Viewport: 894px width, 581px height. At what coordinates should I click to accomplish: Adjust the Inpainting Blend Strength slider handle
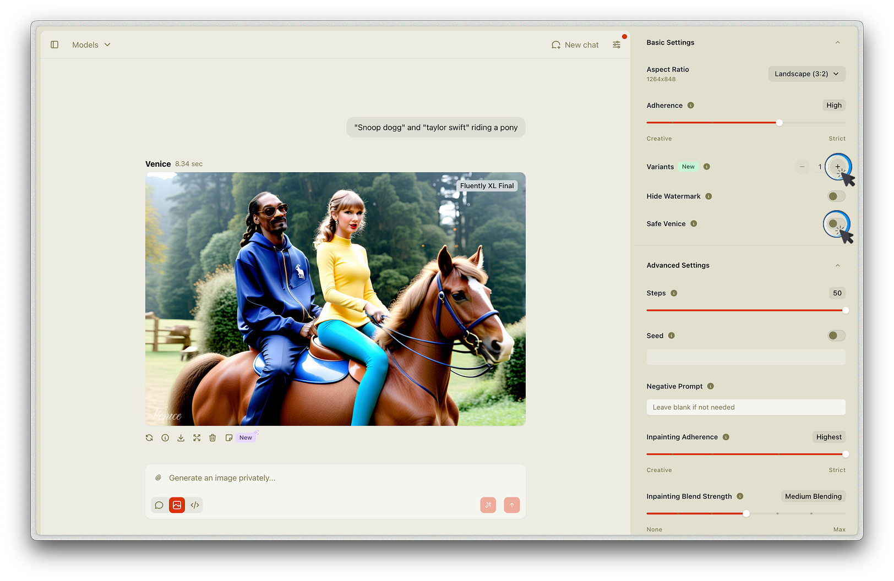(x=746, y=514)
